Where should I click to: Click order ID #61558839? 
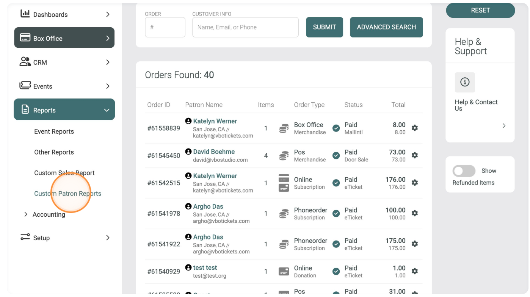pyautogui.click(x=164, y=128)
